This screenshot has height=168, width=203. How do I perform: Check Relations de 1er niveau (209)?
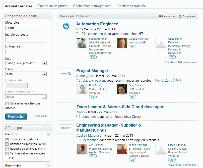7,144
